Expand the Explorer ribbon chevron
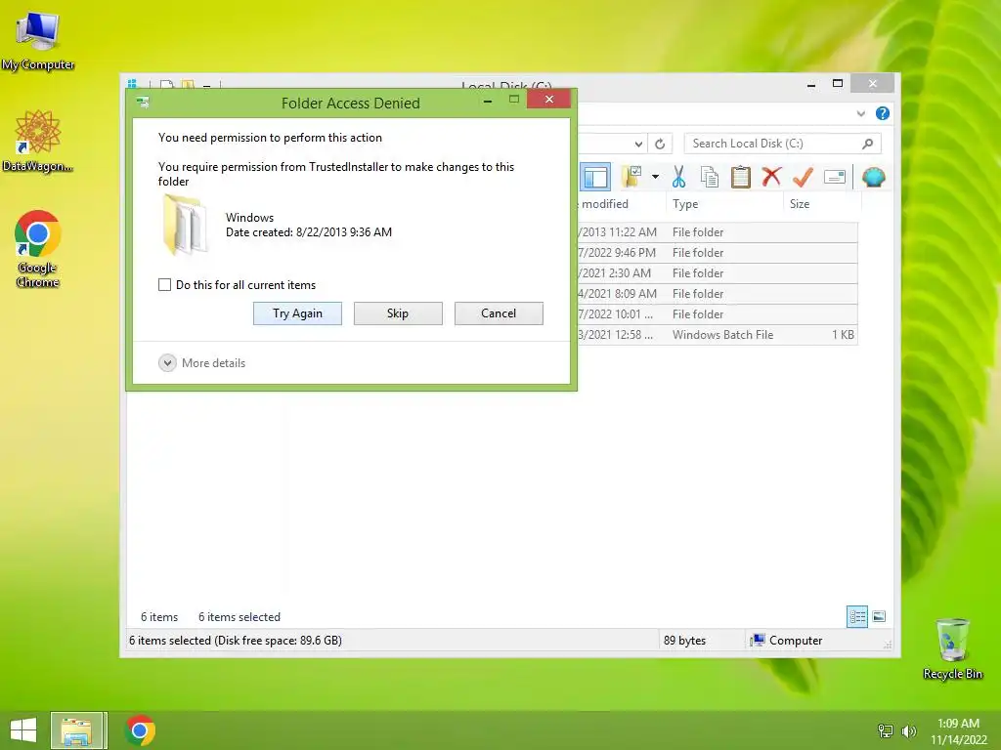This screenshot has width=1001, height=750. (x=860, y=113)
